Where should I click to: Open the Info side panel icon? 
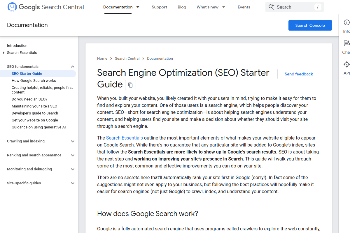346,22
